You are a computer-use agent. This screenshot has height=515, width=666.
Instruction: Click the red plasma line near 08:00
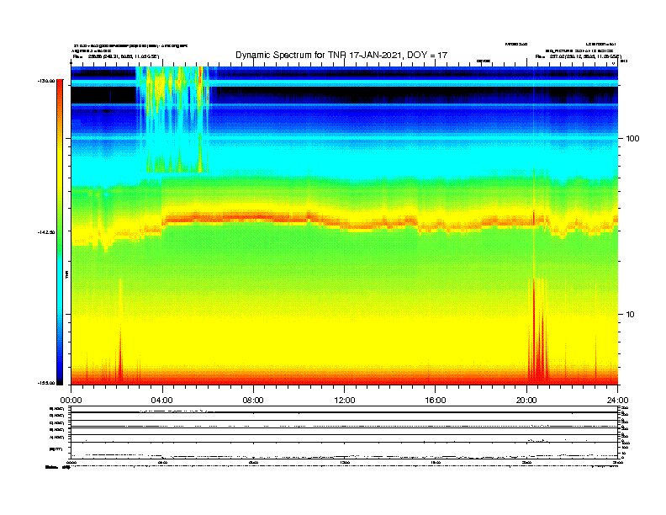point(253,217)
